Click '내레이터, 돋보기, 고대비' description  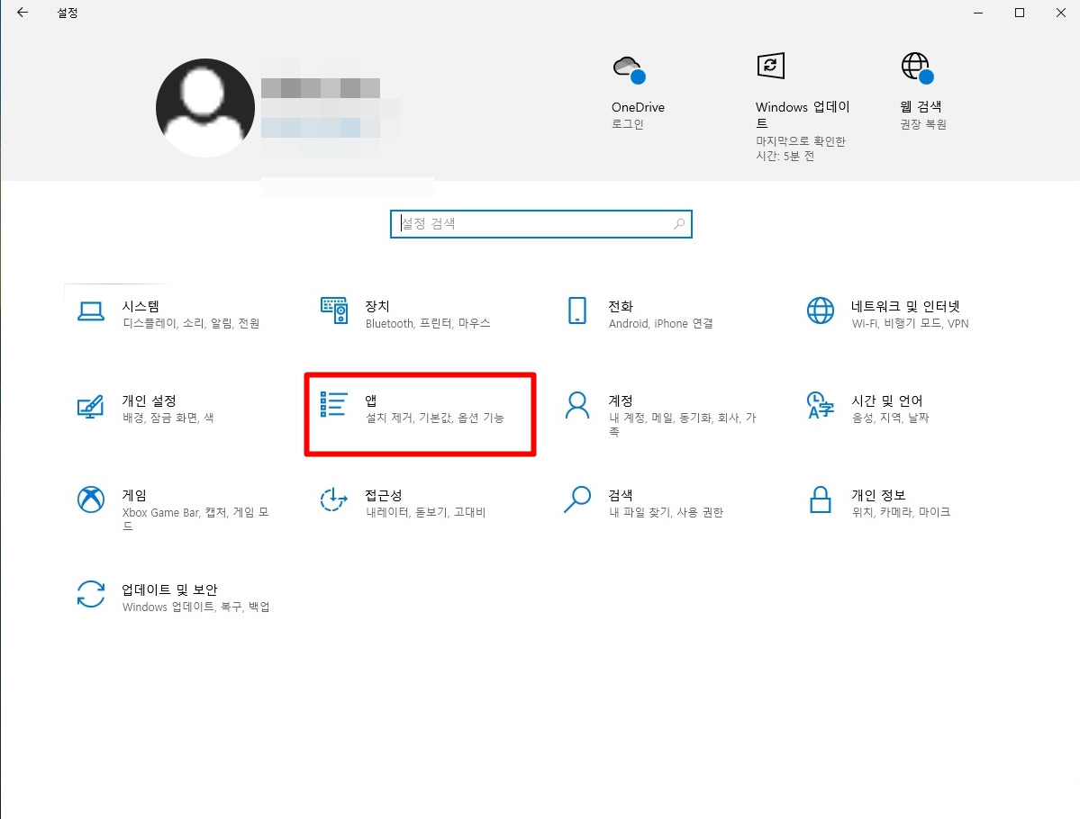click(426, 512)
